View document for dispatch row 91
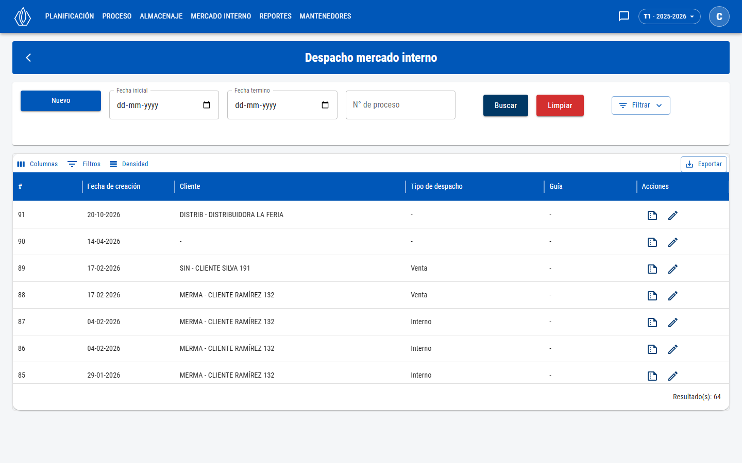Image resolution: width=742 pixels, height=463 pixels. 652,216
